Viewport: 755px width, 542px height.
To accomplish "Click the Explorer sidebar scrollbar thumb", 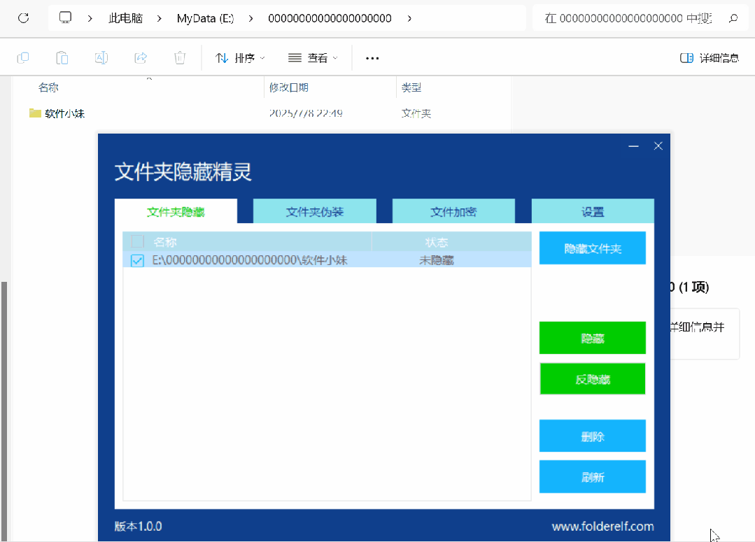I will pyautogui.click(x=4, y=411).
